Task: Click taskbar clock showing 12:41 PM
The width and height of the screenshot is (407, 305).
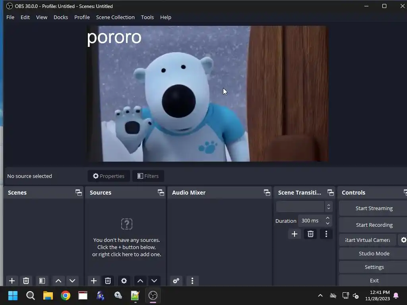Action: 377,295
